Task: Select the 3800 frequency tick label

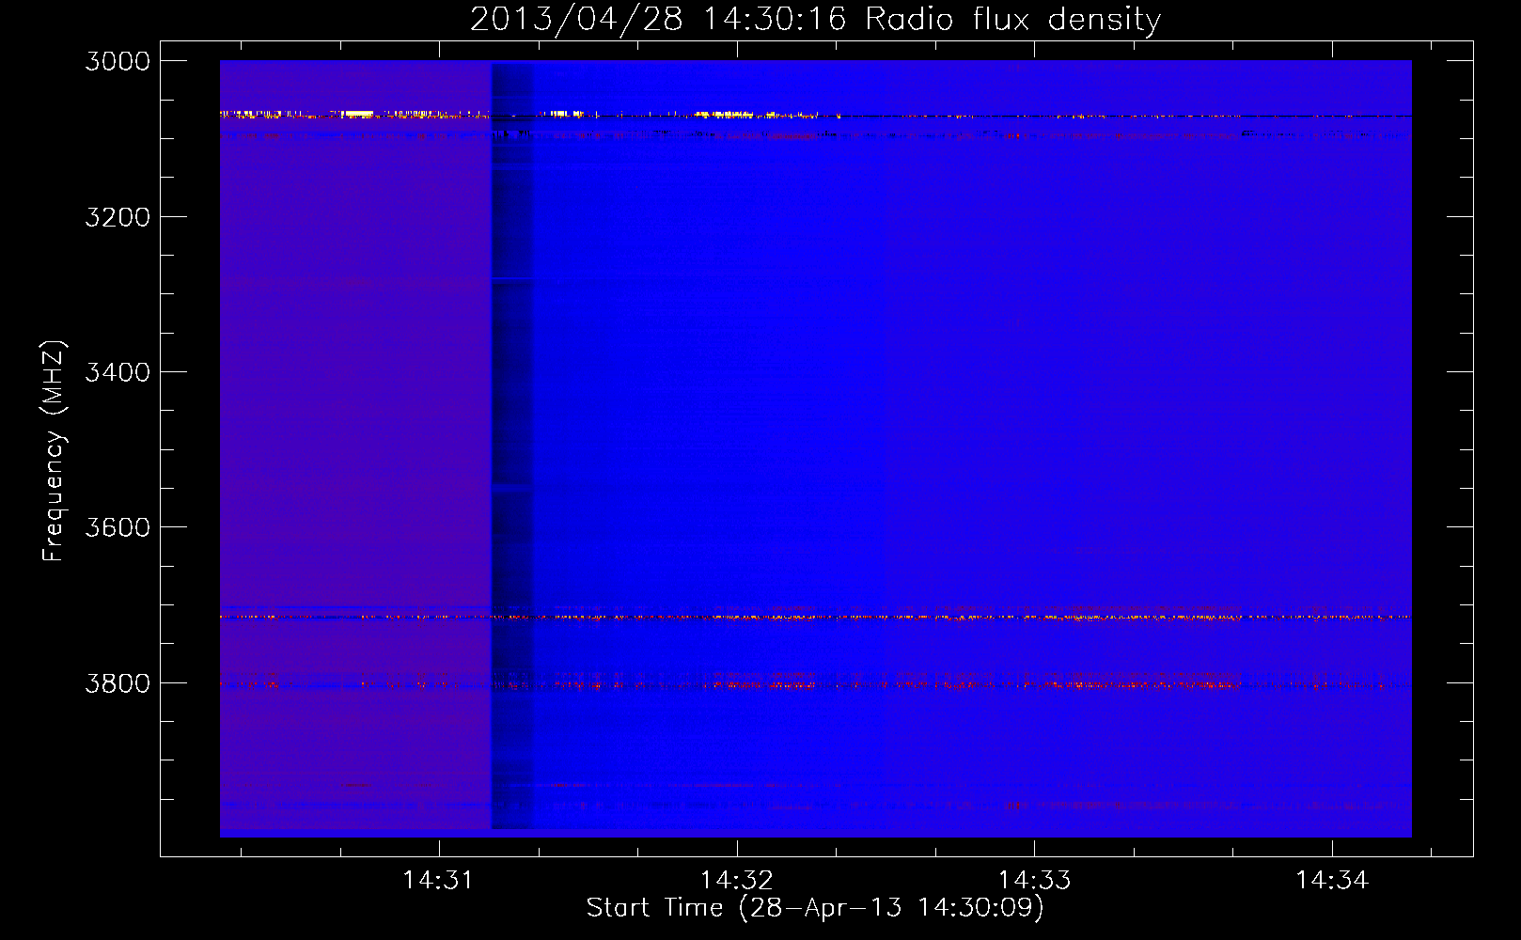Action: (x=118, y=682)
